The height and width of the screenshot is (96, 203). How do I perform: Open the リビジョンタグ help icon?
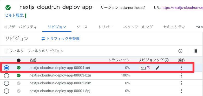[x=167, y=60]
